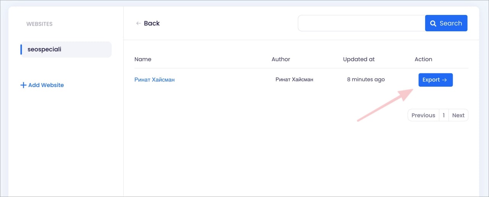
Task: Click the 8 minutes ago timestamp
Action: (x=366, y=79)
